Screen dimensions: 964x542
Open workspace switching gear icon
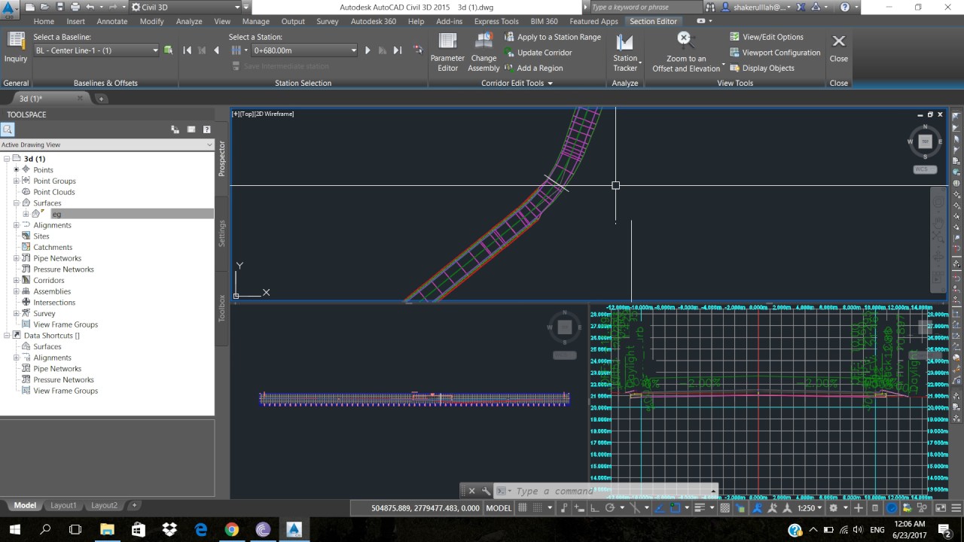834,508
